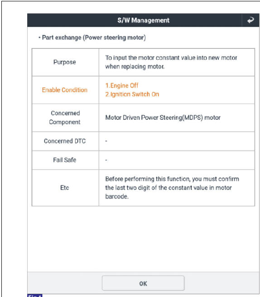Click the S/W Management title bar
This screenshot has width=260, height=297.
[x=143, y=20]
